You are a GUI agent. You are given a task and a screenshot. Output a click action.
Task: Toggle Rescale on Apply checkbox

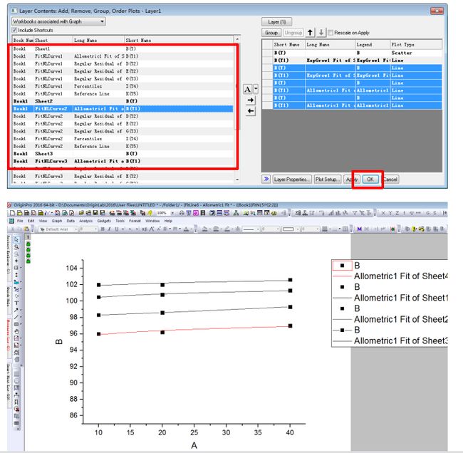[x=331, y=33]
